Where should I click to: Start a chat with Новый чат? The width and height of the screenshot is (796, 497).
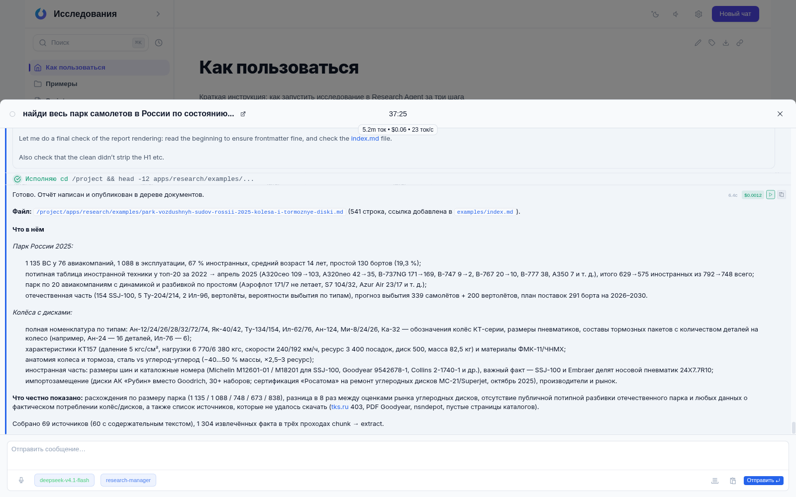[735, 14]
